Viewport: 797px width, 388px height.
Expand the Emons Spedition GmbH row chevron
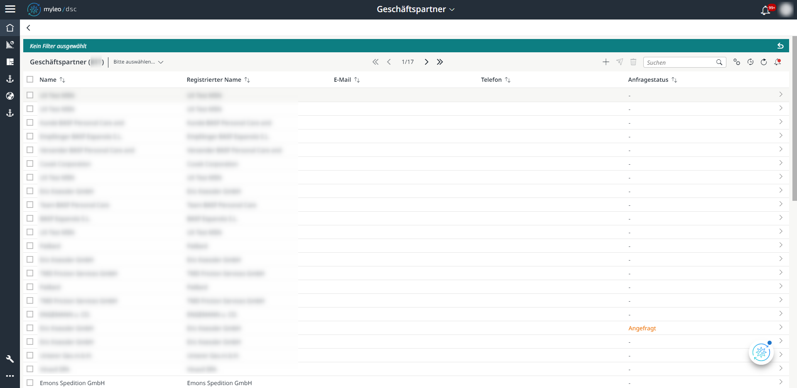(781, 382)
